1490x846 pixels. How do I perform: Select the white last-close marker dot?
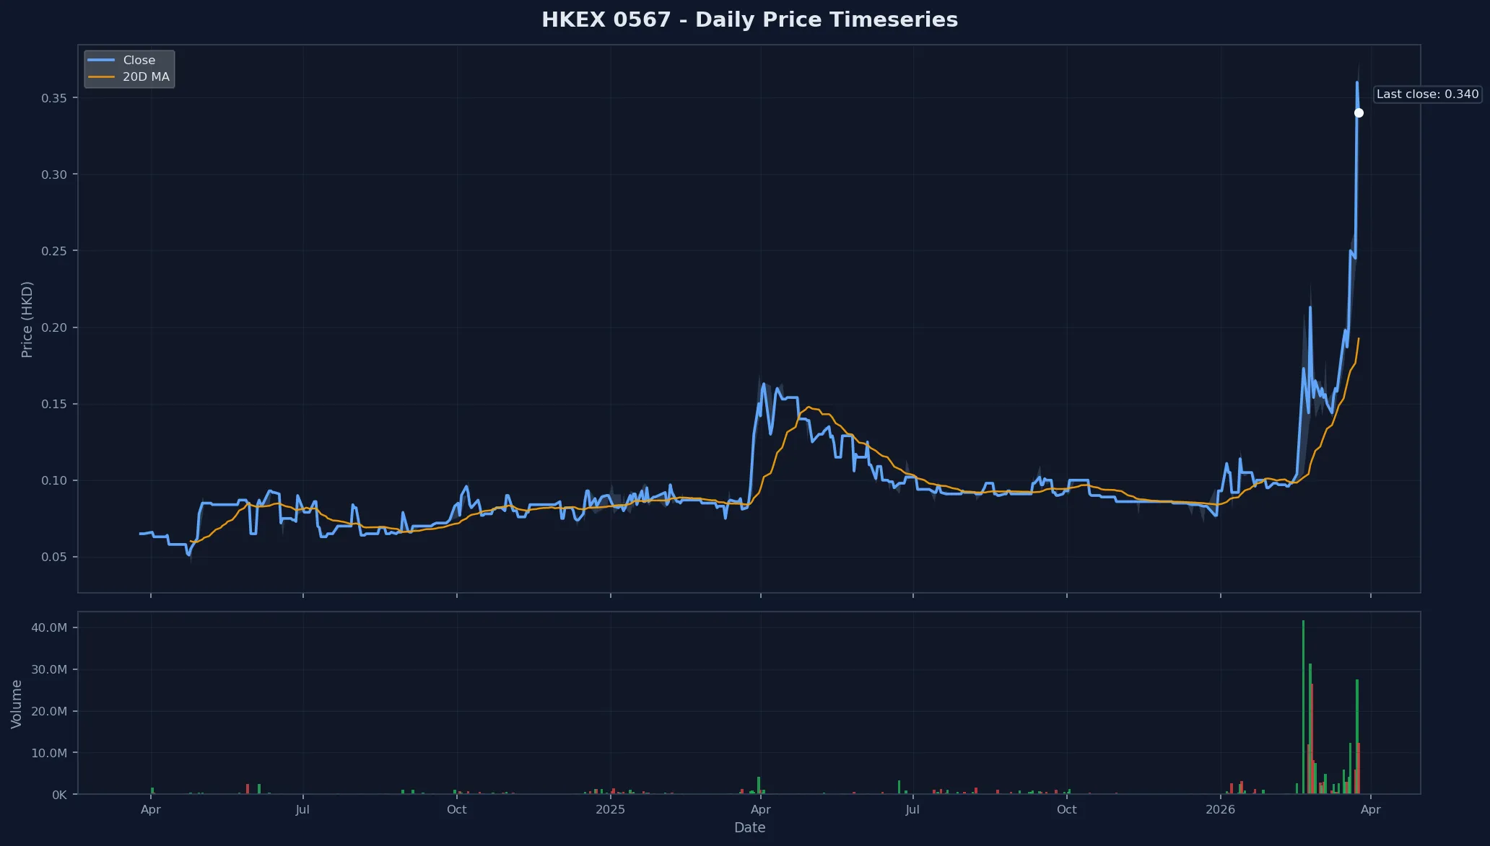tap(1359, 113)
